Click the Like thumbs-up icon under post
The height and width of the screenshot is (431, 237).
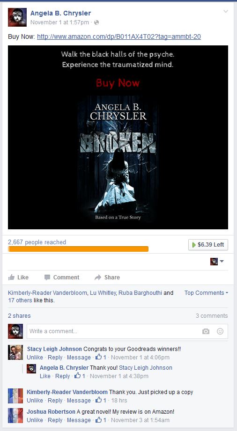tap(11, 278)
